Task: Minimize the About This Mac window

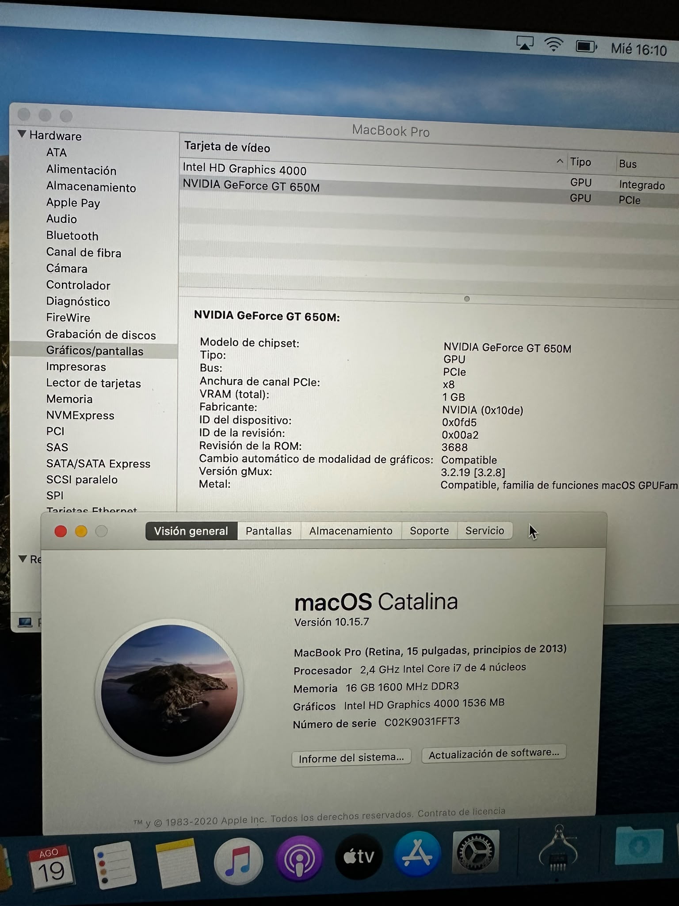Action: coord(81,531)
